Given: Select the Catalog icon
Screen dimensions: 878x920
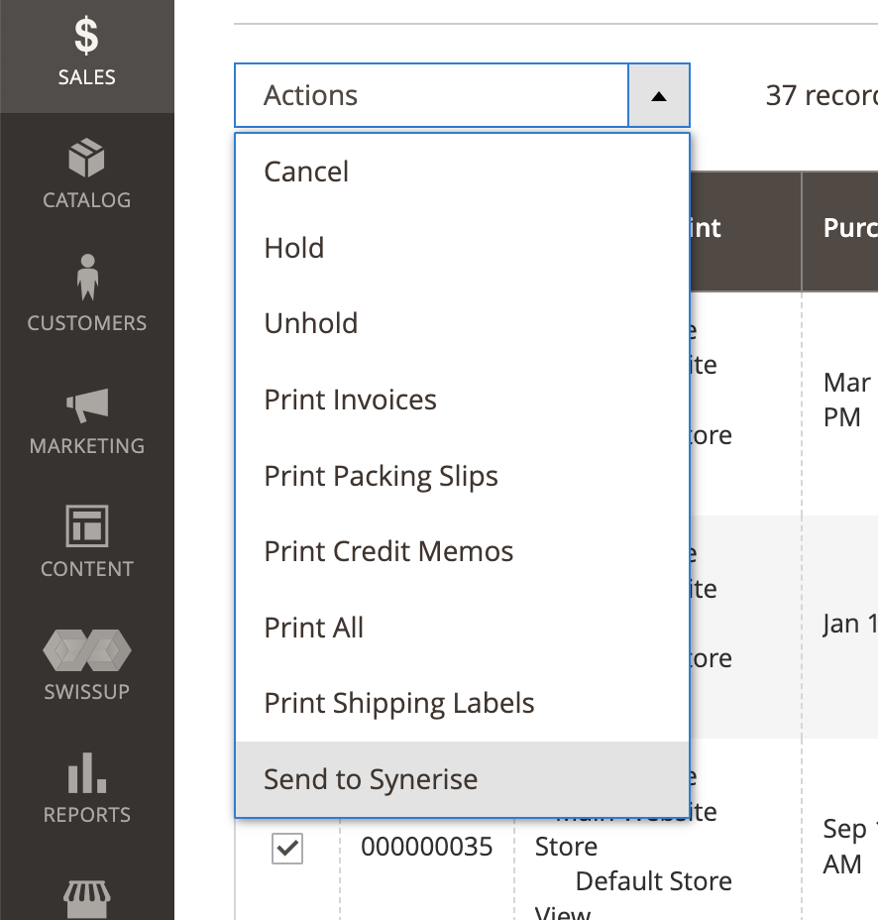Looking at the screenshot, I should pos(87,176).
